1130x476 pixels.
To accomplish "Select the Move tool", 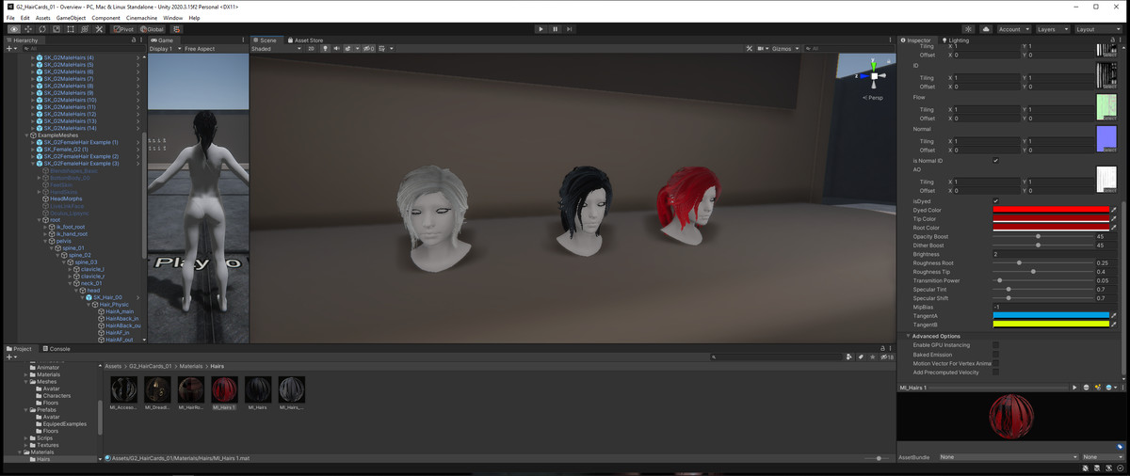I will (28, 29).
